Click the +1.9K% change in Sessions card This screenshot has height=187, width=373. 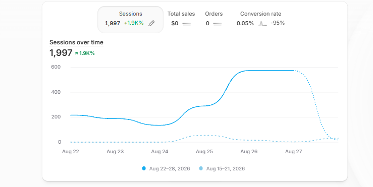tap(134, 23)
